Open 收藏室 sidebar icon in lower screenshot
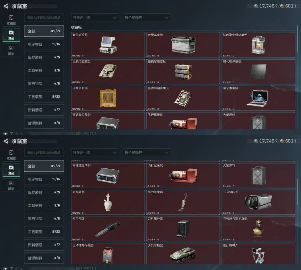 pos(11,155)
